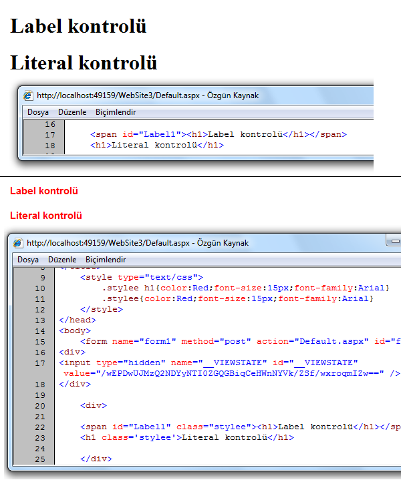Click the page icon in the lower source window title bar
401x486 pixels.
tap(19, 243)
